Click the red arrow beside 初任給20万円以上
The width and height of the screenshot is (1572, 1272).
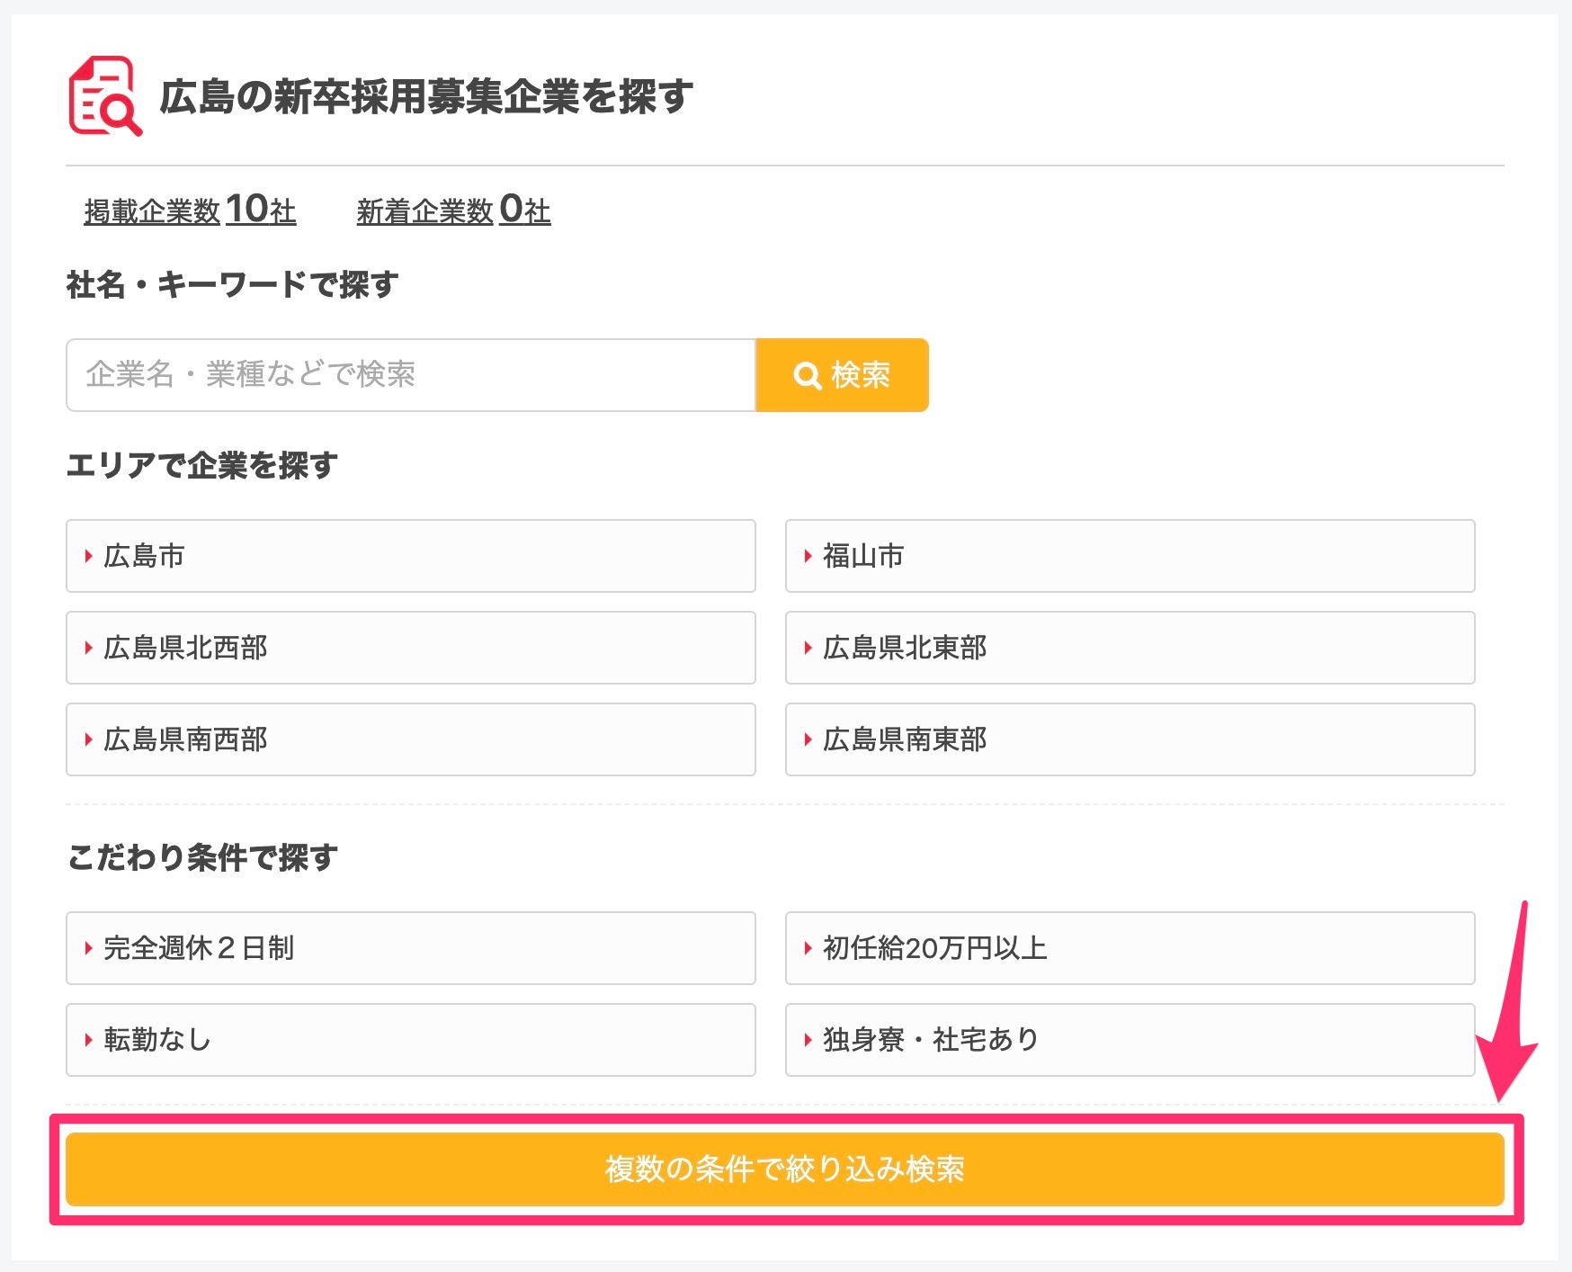(x=808, y=948)
